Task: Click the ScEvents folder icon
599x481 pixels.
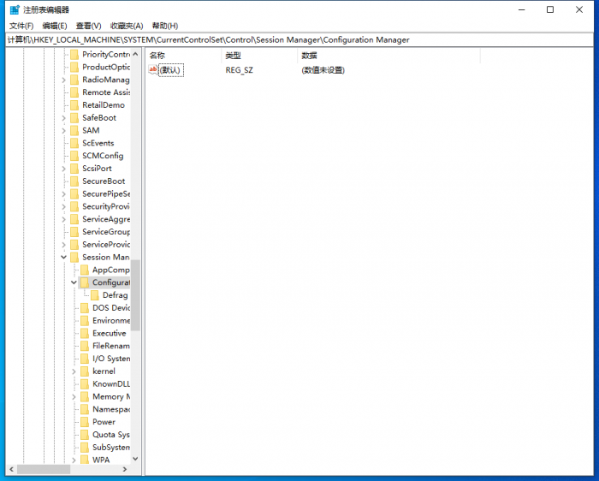Action: point(74,143)
